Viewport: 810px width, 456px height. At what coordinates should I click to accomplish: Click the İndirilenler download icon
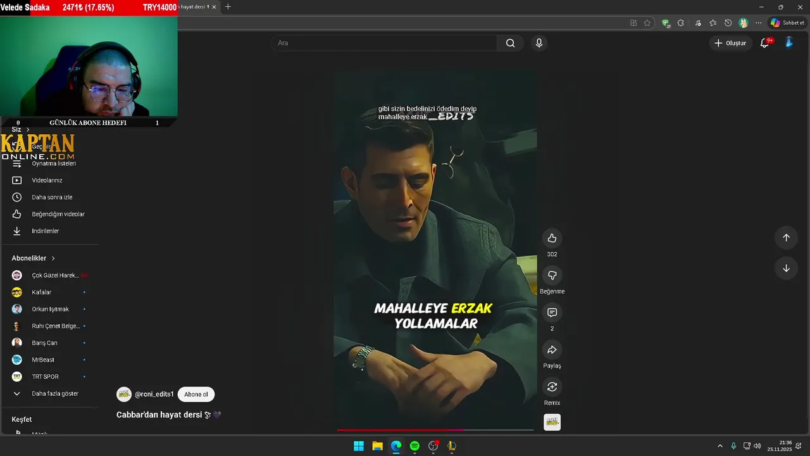[17, 231]
